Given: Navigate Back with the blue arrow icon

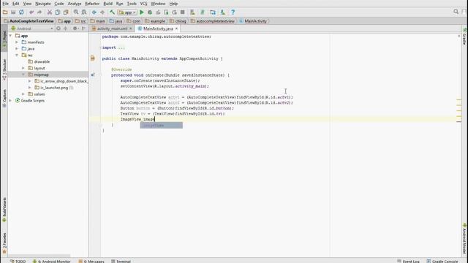Looking at the screenshot, I should coord(94,12).
